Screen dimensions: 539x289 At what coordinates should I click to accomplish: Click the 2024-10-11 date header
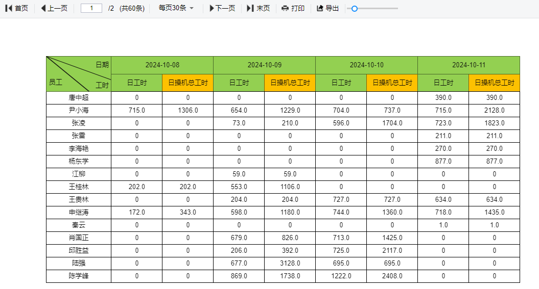[x=468, y=65]
